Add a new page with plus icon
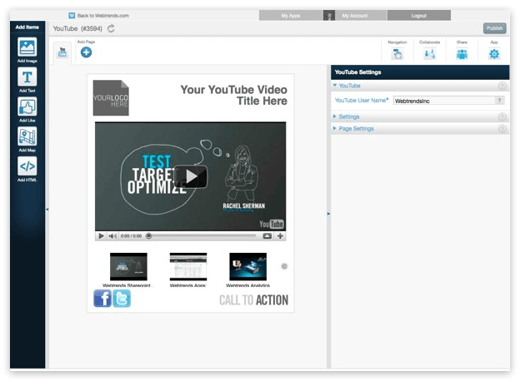This screenshot has height=381, width=520. coord(86,52)
